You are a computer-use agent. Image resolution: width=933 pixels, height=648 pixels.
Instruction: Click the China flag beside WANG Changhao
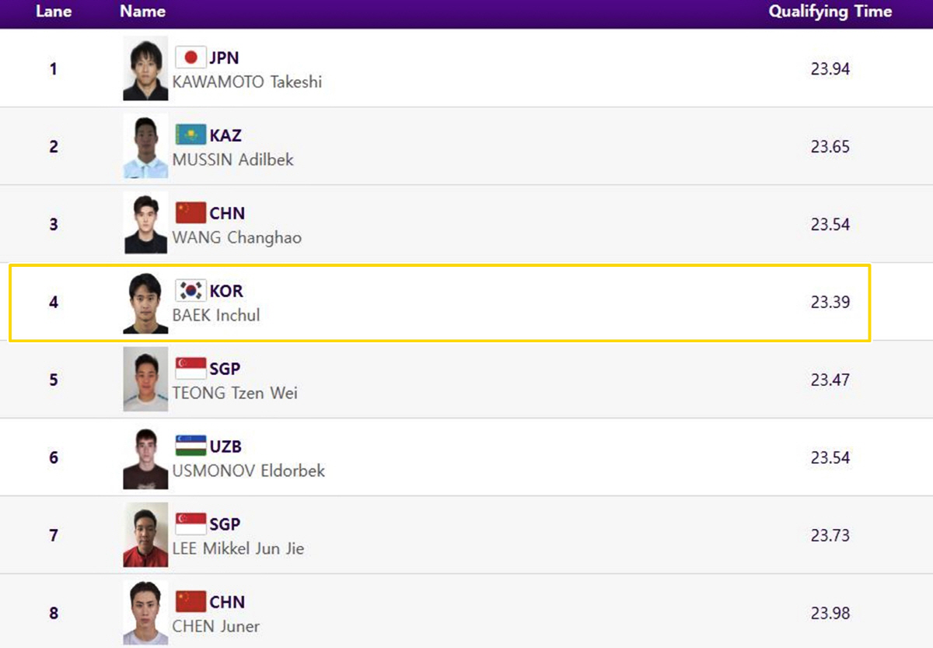click(190, 213)
